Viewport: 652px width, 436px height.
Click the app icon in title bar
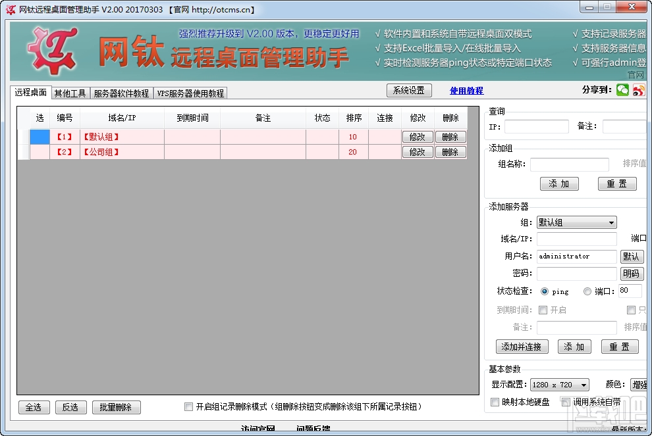(11, 10)
